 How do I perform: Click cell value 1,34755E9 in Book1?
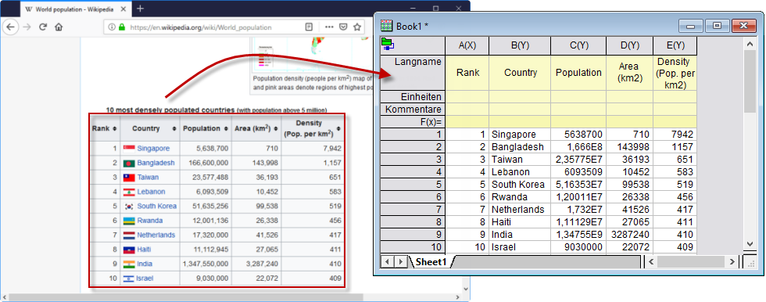[x=578, y=235]
